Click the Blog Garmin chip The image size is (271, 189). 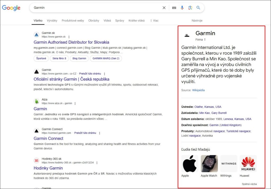(79, 58)
